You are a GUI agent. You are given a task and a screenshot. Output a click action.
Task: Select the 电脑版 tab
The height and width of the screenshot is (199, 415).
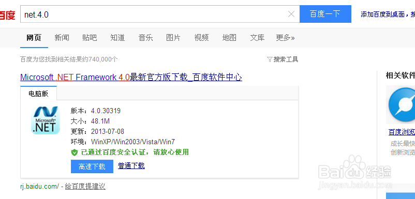pos(38,93)
